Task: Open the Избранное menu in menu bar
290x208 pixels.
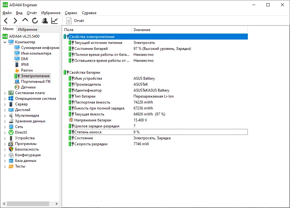Action: (51, 13)
